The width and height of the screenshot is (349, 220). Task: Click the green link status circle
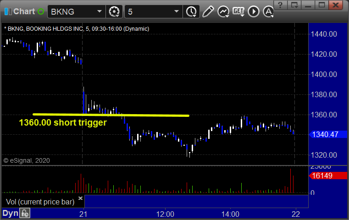click(41, 11)
